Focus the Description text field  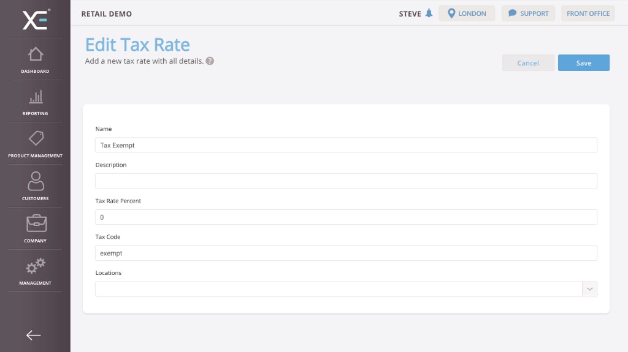pos(346,181)
